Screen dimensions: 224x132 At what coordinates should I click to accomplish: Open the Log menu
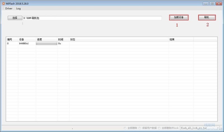click(x=18, y=8)
